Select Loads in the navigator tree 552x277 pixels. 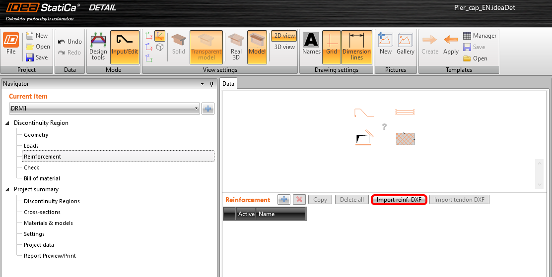31,146
